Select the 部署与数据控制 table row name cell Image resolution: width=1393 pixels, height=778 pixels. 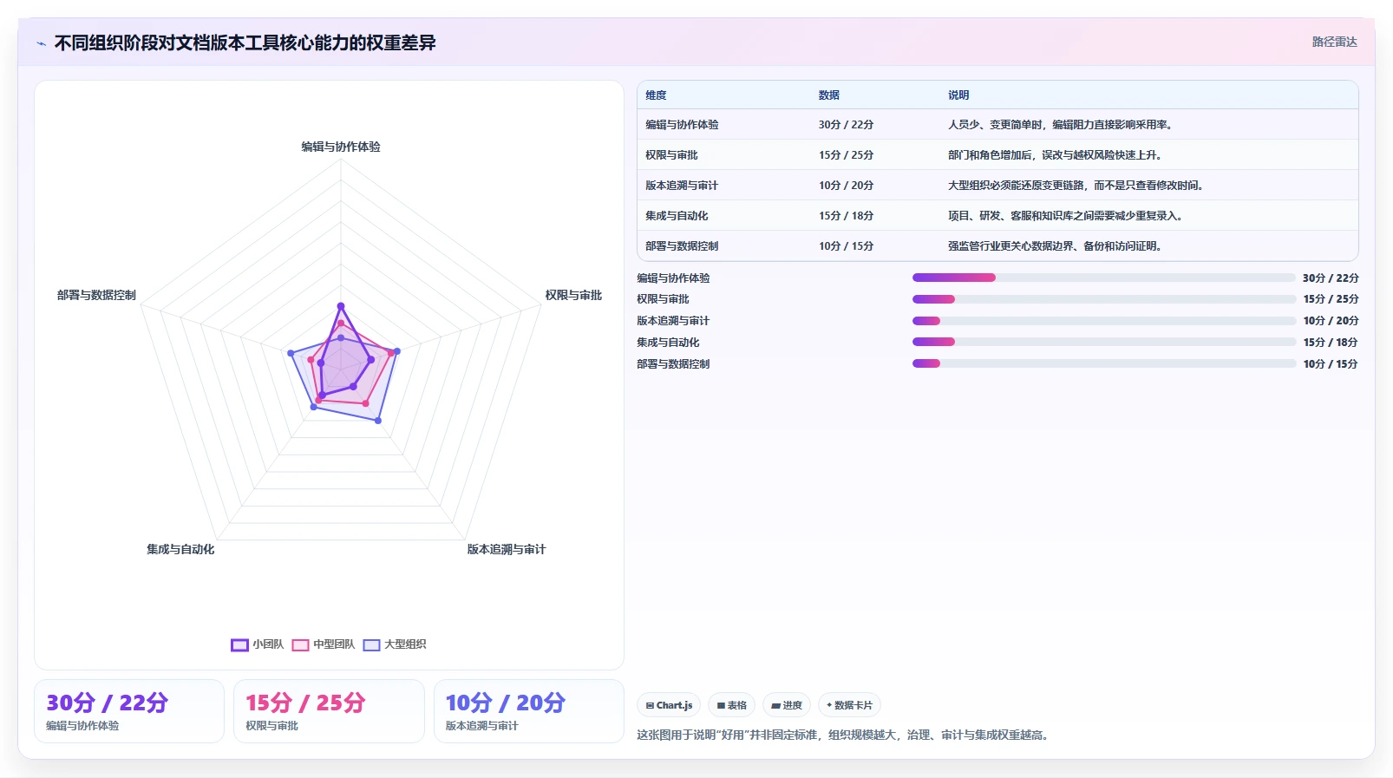point(682,246)
